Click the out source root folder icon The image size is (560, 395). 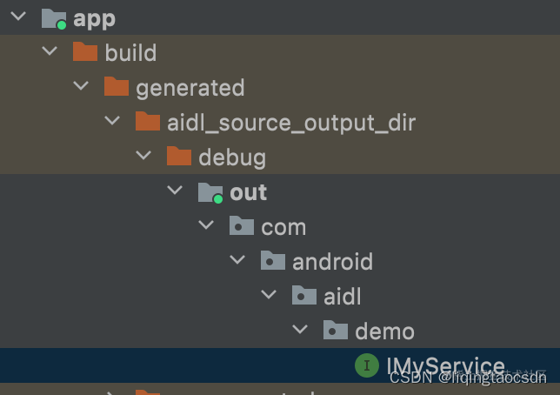(210, 192)
